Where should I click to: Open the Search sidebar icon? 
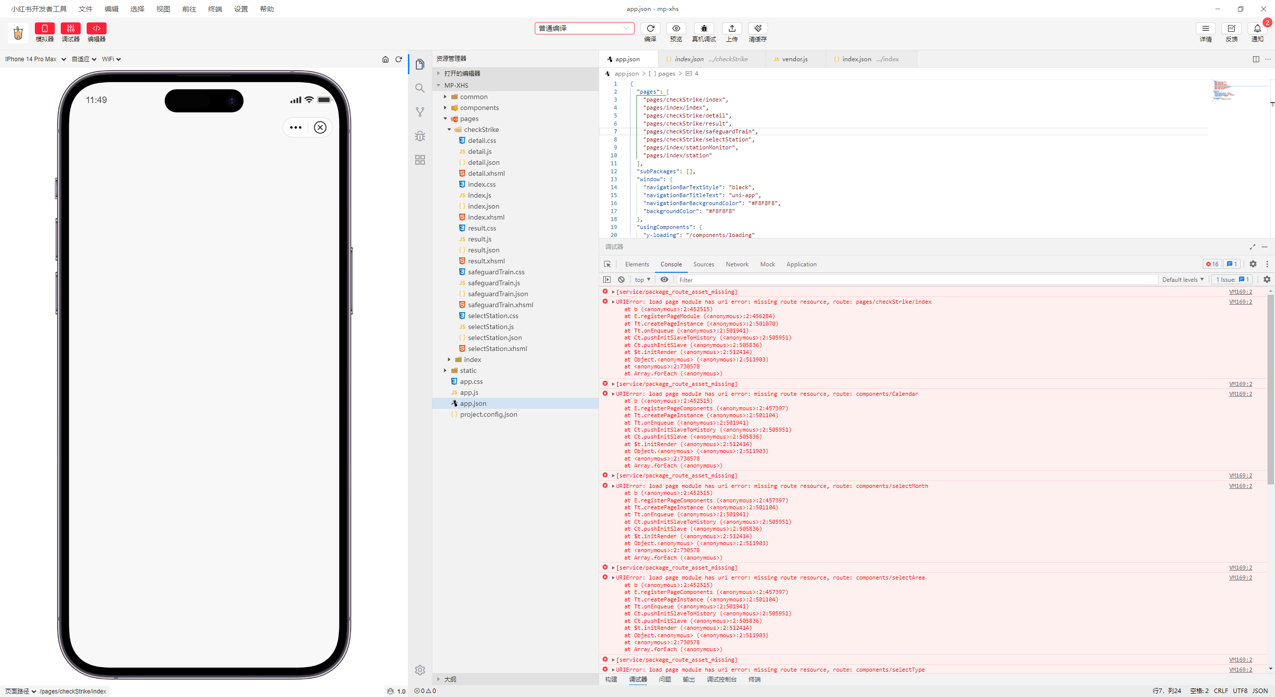(420, 88)
